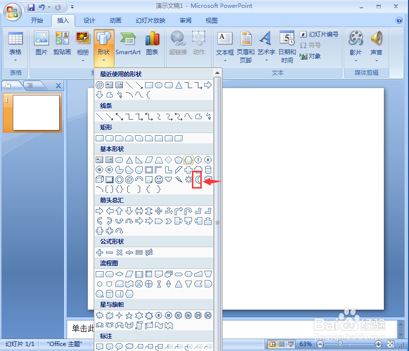This screenshot has height=351, width=409.
Task: Select the up arrow in 箭头总汇
Action: [119, 211]
